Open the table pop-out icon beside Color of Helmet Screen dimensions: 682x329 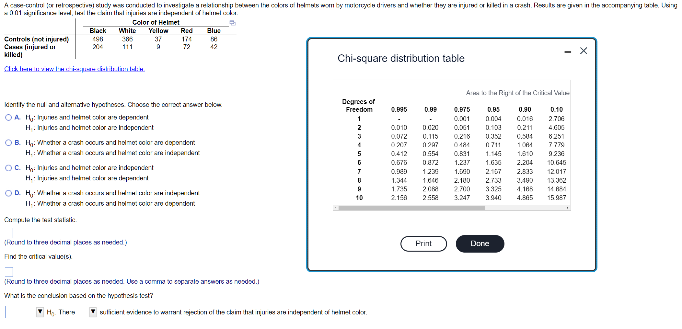pos(232,23)
